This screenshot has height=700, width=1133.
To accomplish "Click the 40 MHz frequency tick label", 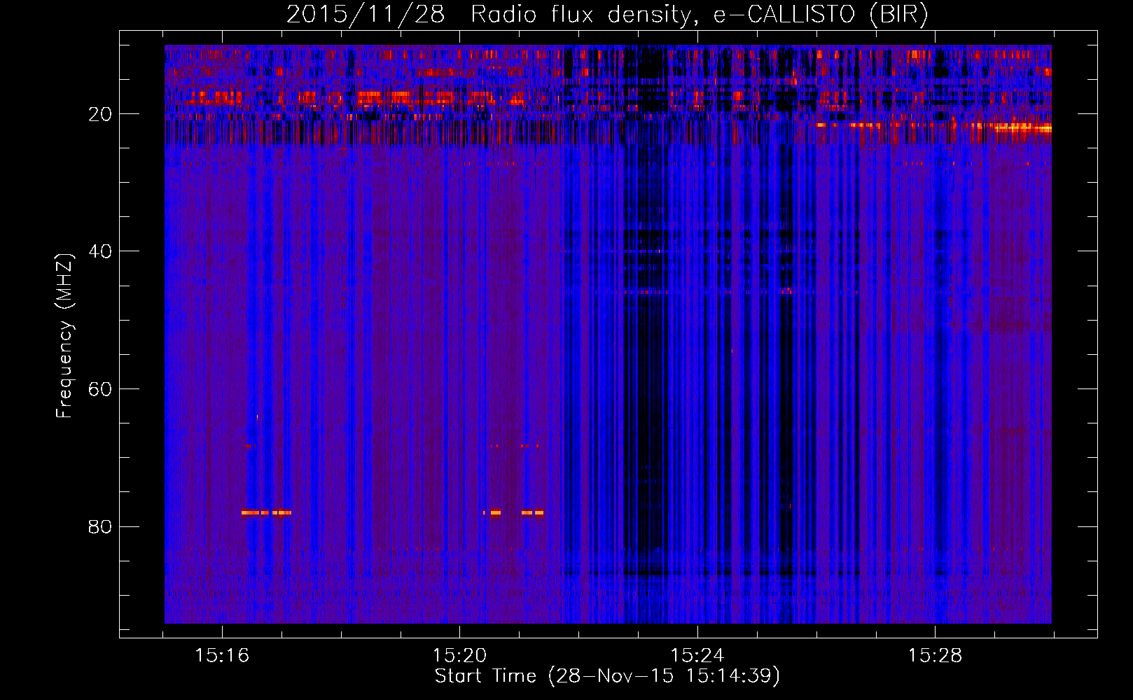I will (x=100, y=251).
